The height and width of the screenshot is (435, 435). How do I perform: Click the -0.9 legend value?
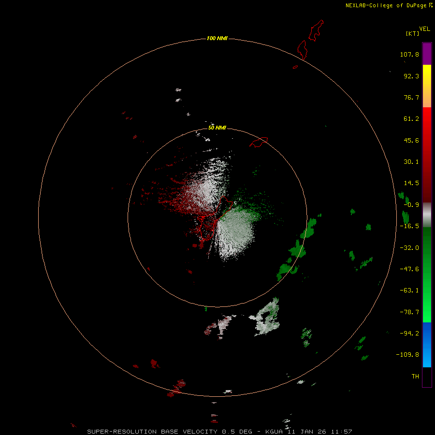coord(411,205)
